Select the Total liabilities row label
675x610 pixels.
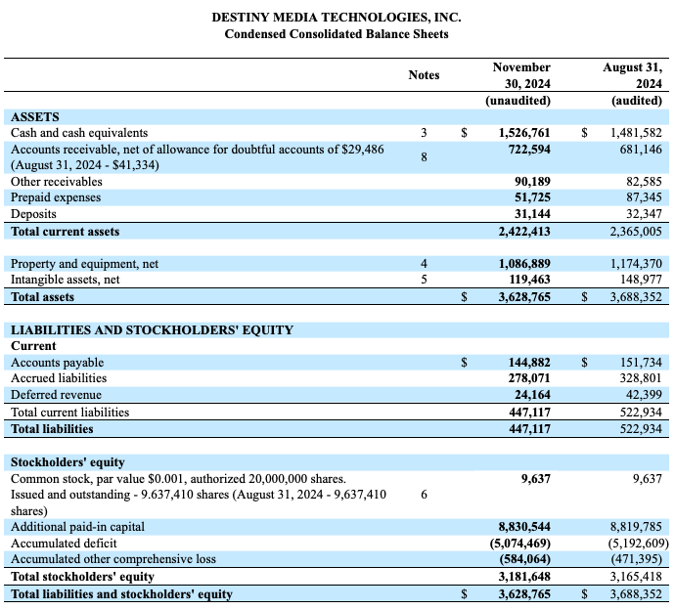coord(52,429)
